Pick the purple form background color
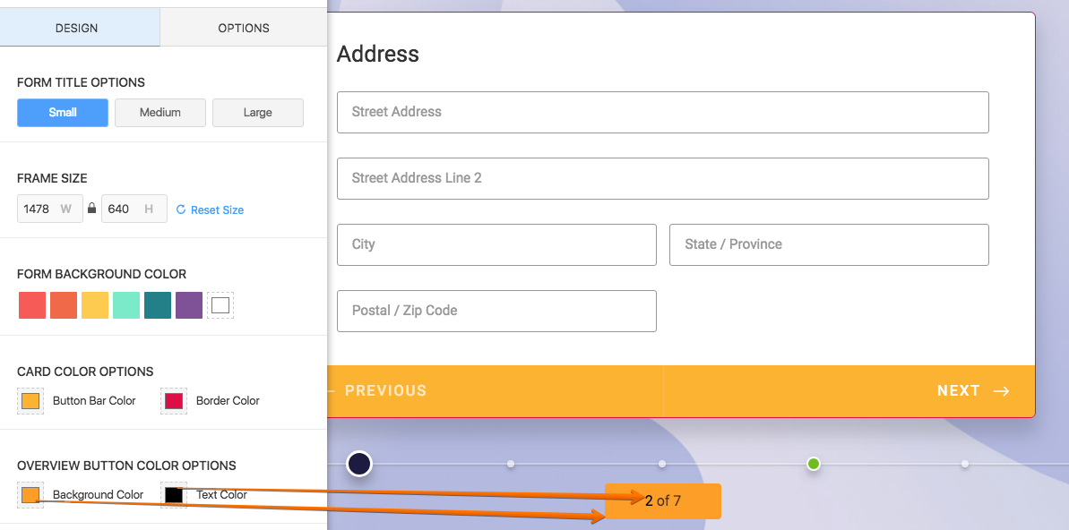 [x=189, y=305]
